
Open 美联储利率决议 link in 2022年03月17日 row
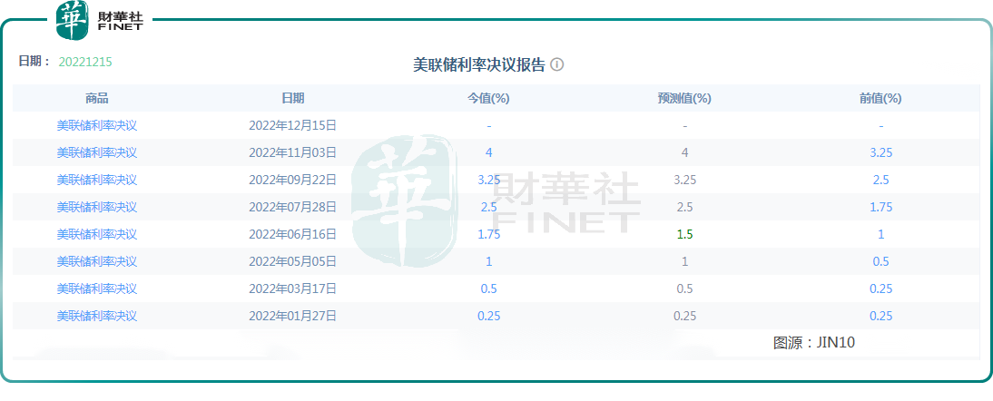coord(97,289)
